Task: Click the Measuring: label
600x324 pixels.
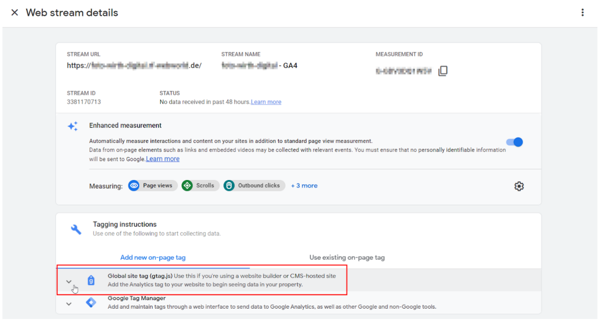Action: 106,186
